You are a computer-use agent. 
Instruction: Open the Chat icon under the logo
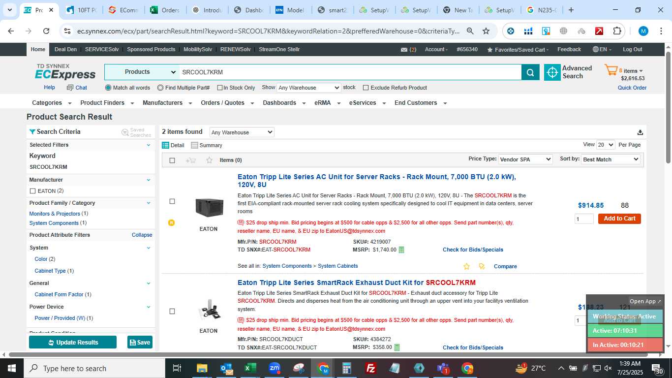[70, 88]
